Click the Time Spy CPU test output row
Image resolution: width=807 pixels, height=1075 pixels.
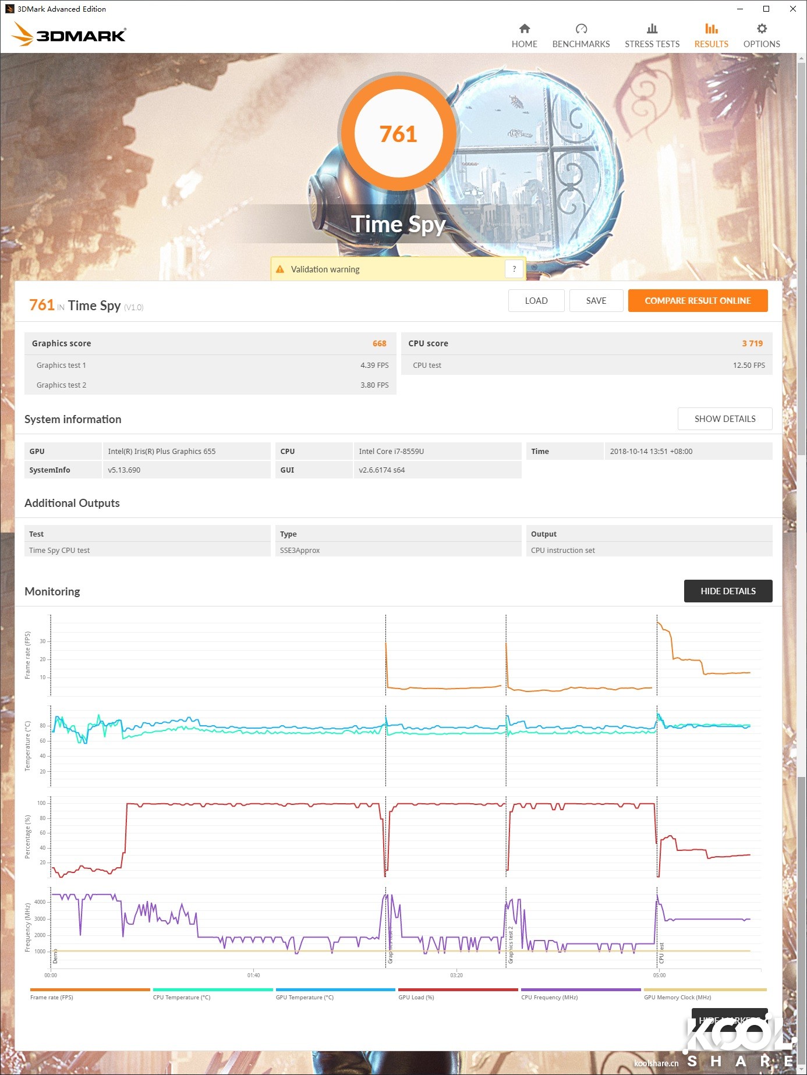pos(147,550)
